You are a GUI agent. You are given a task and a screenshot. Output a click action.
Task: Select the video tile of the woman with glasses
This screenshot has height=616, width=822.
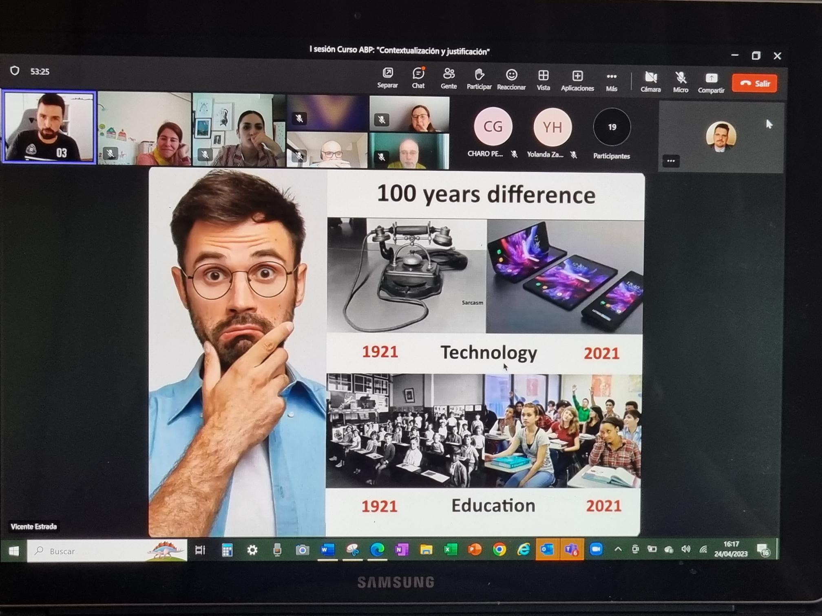pos(409,114)
